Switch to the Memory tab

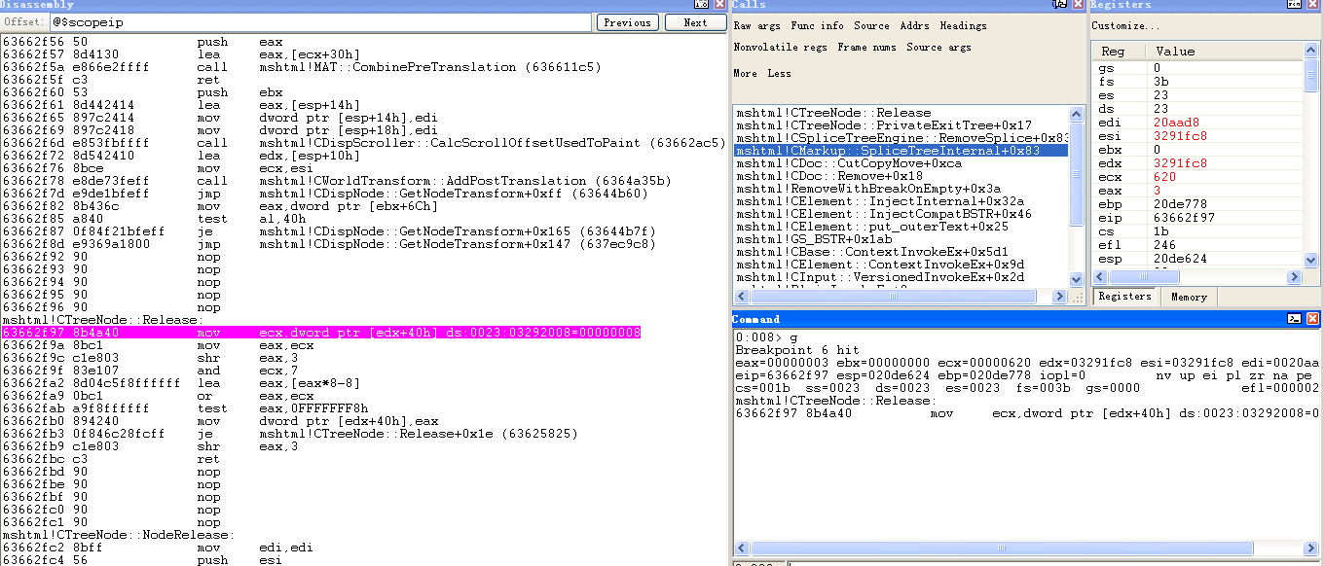1189,298
